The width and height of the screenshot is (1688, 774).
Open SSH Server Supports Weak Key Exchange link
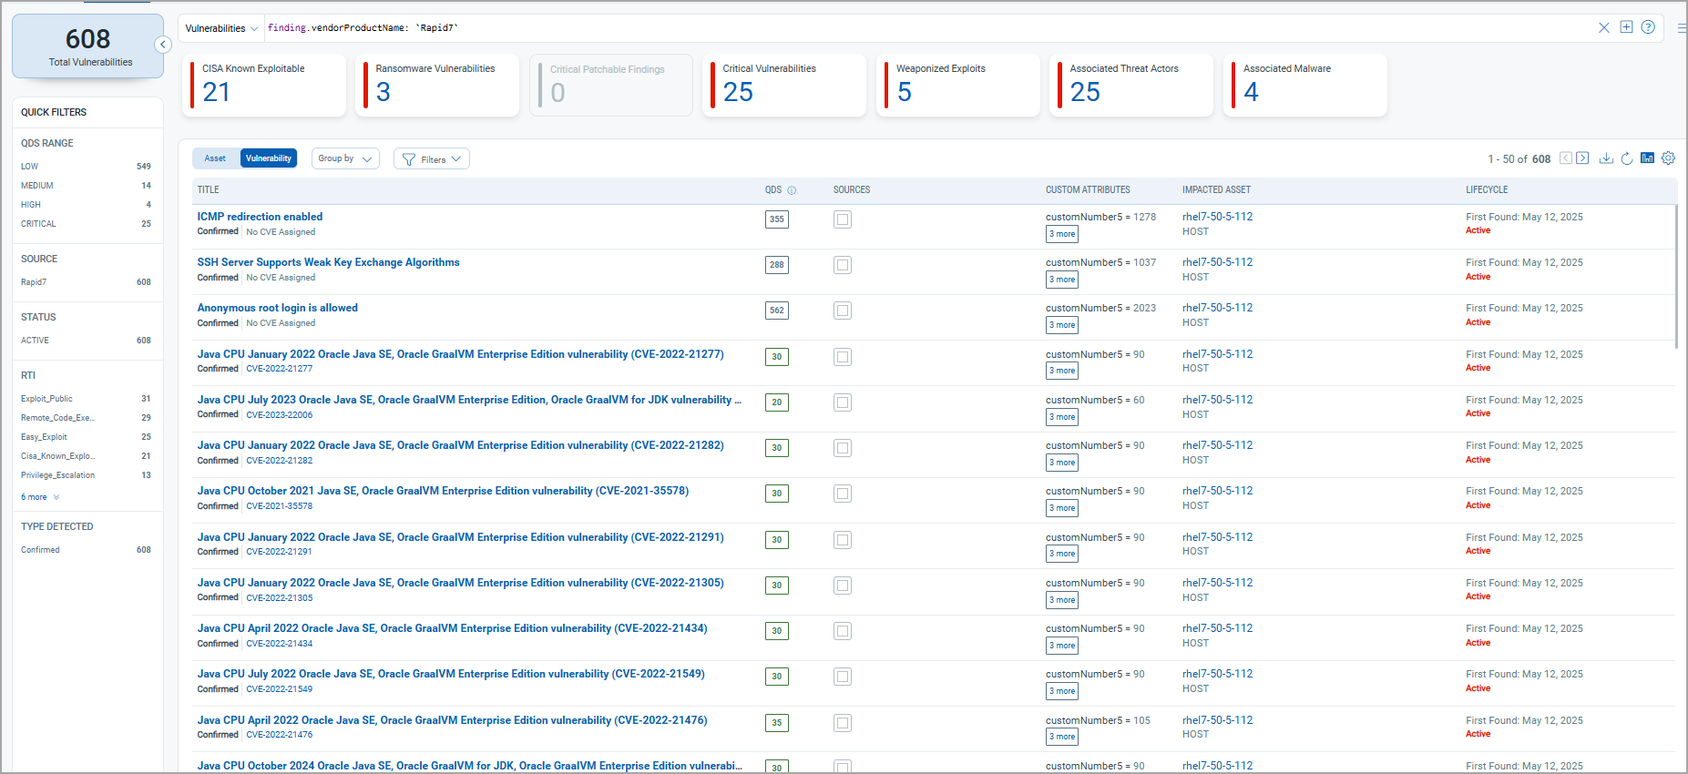click(x=328, y=262)
